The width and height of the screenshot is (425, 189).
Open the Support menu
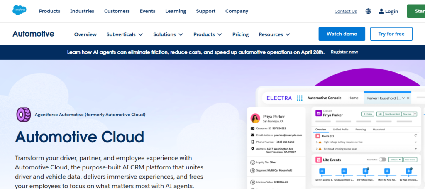click(x=206, y=11)
